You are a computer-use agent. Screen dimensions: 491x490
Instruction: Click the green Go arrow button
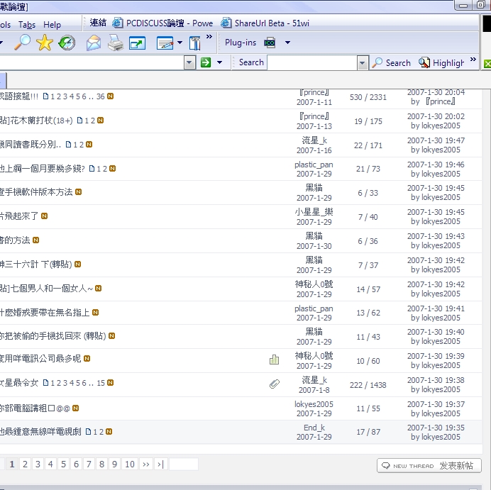pos(206,62)
